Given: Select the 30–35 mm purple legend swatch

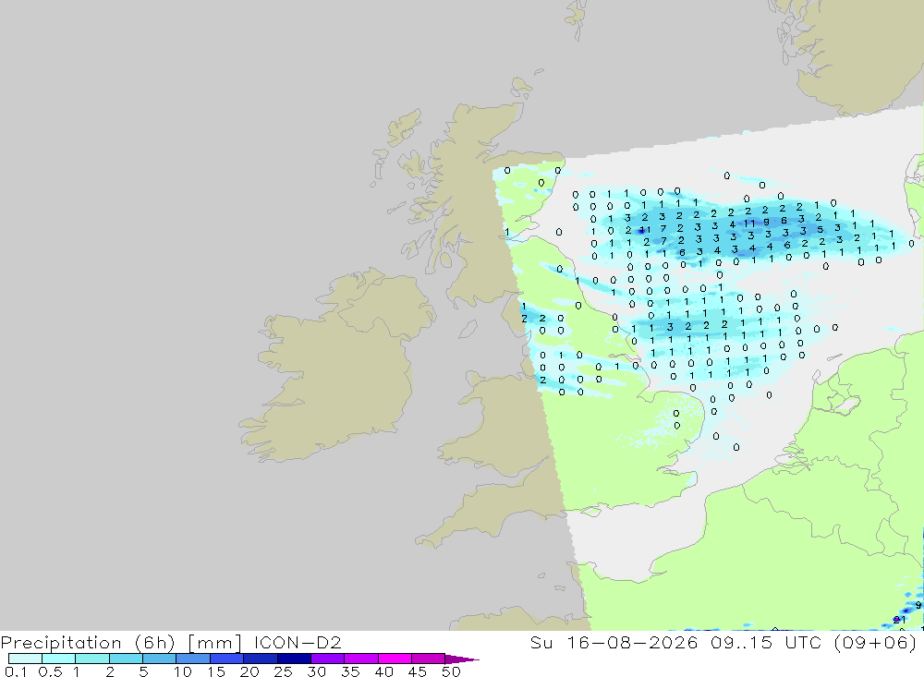Looking at the screenshot, I should pyautogui.click(x=327, y=659).
